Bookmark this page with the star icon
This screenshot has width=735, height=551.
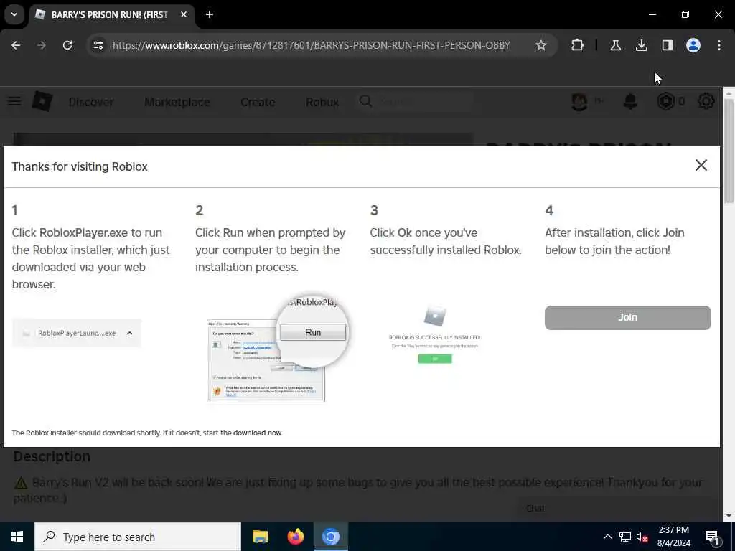pos(541,45)
